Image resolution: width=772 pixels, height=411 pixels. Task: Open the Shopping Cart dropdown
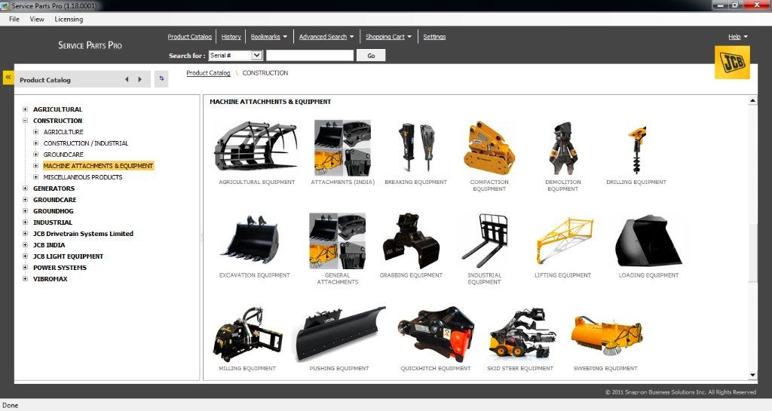[388, 37]
